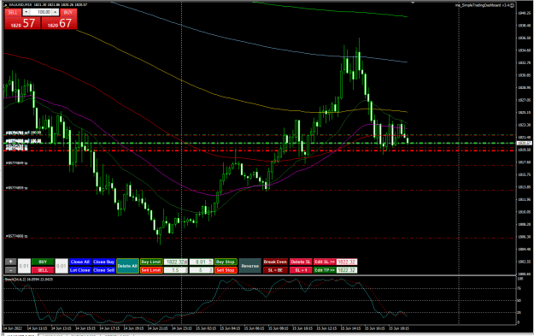
Task: Click the dashboard plus button
Action: point(10,262)
